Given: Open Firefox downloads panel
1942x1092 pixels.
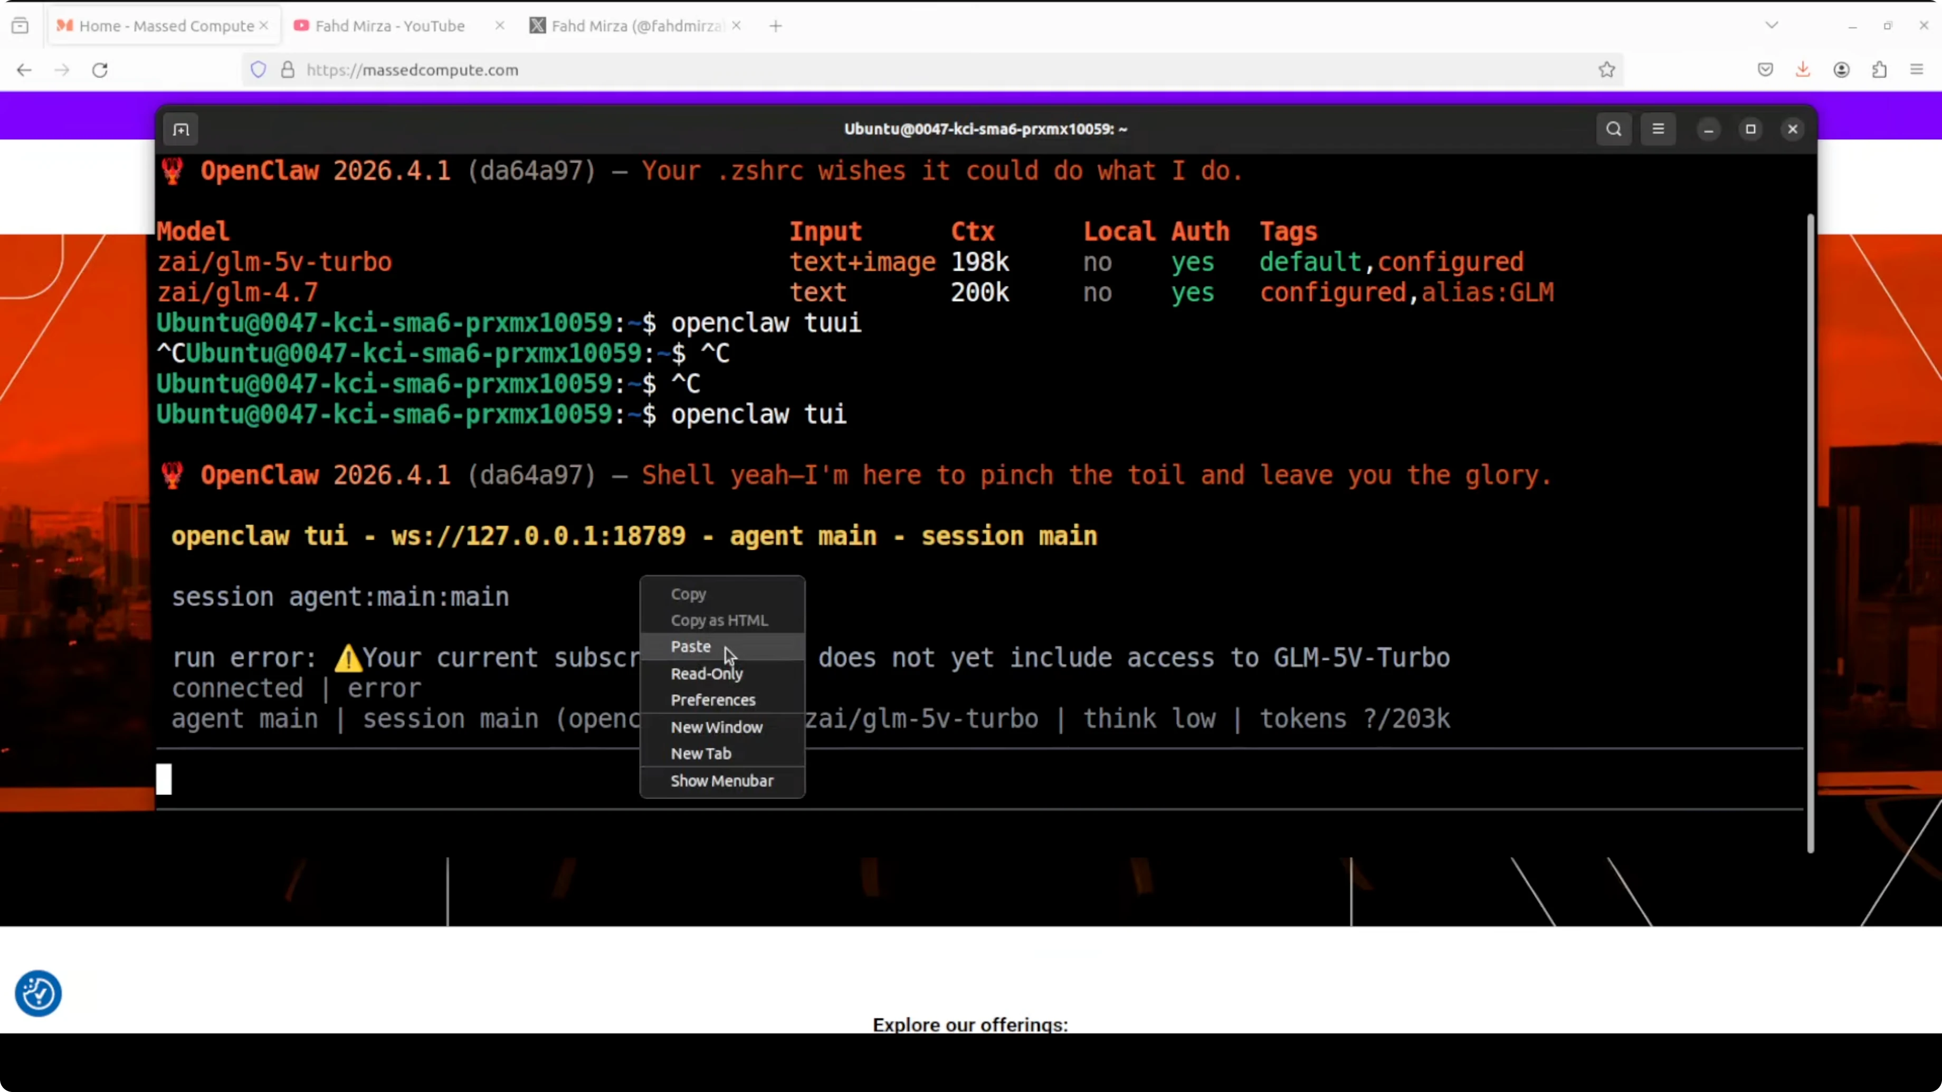Looking at the screenshot, I should (x=1803, y=69).
